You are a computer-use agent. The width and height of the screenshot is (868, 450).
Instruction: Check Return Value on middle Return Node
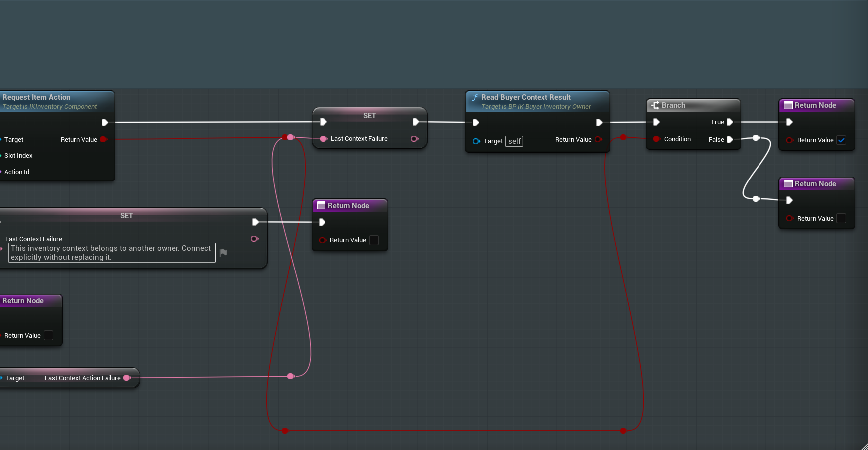pyautogui.click(x=374, y=240)
